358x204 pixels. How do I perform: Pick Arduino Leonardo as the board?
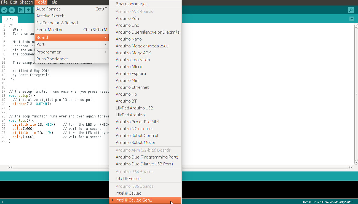(x=133, y=60)
